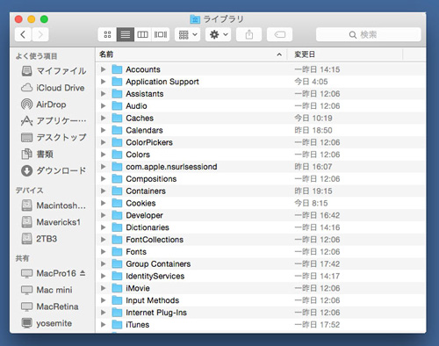
Task: Open マイファイル in the sidebar
Action: point(54,71)
